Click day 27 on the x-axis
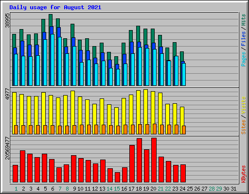This screenshot has width=249, height=194. click(204, 189)
